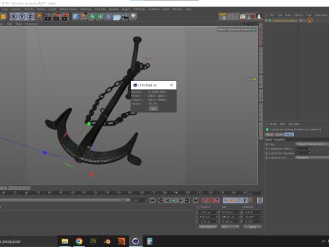Image resolution: width=329 pixels, height=247 pixels.
Task: Toggle the green enable checkmark of Subdivision Surface.2
Action: tap(305, 21)
